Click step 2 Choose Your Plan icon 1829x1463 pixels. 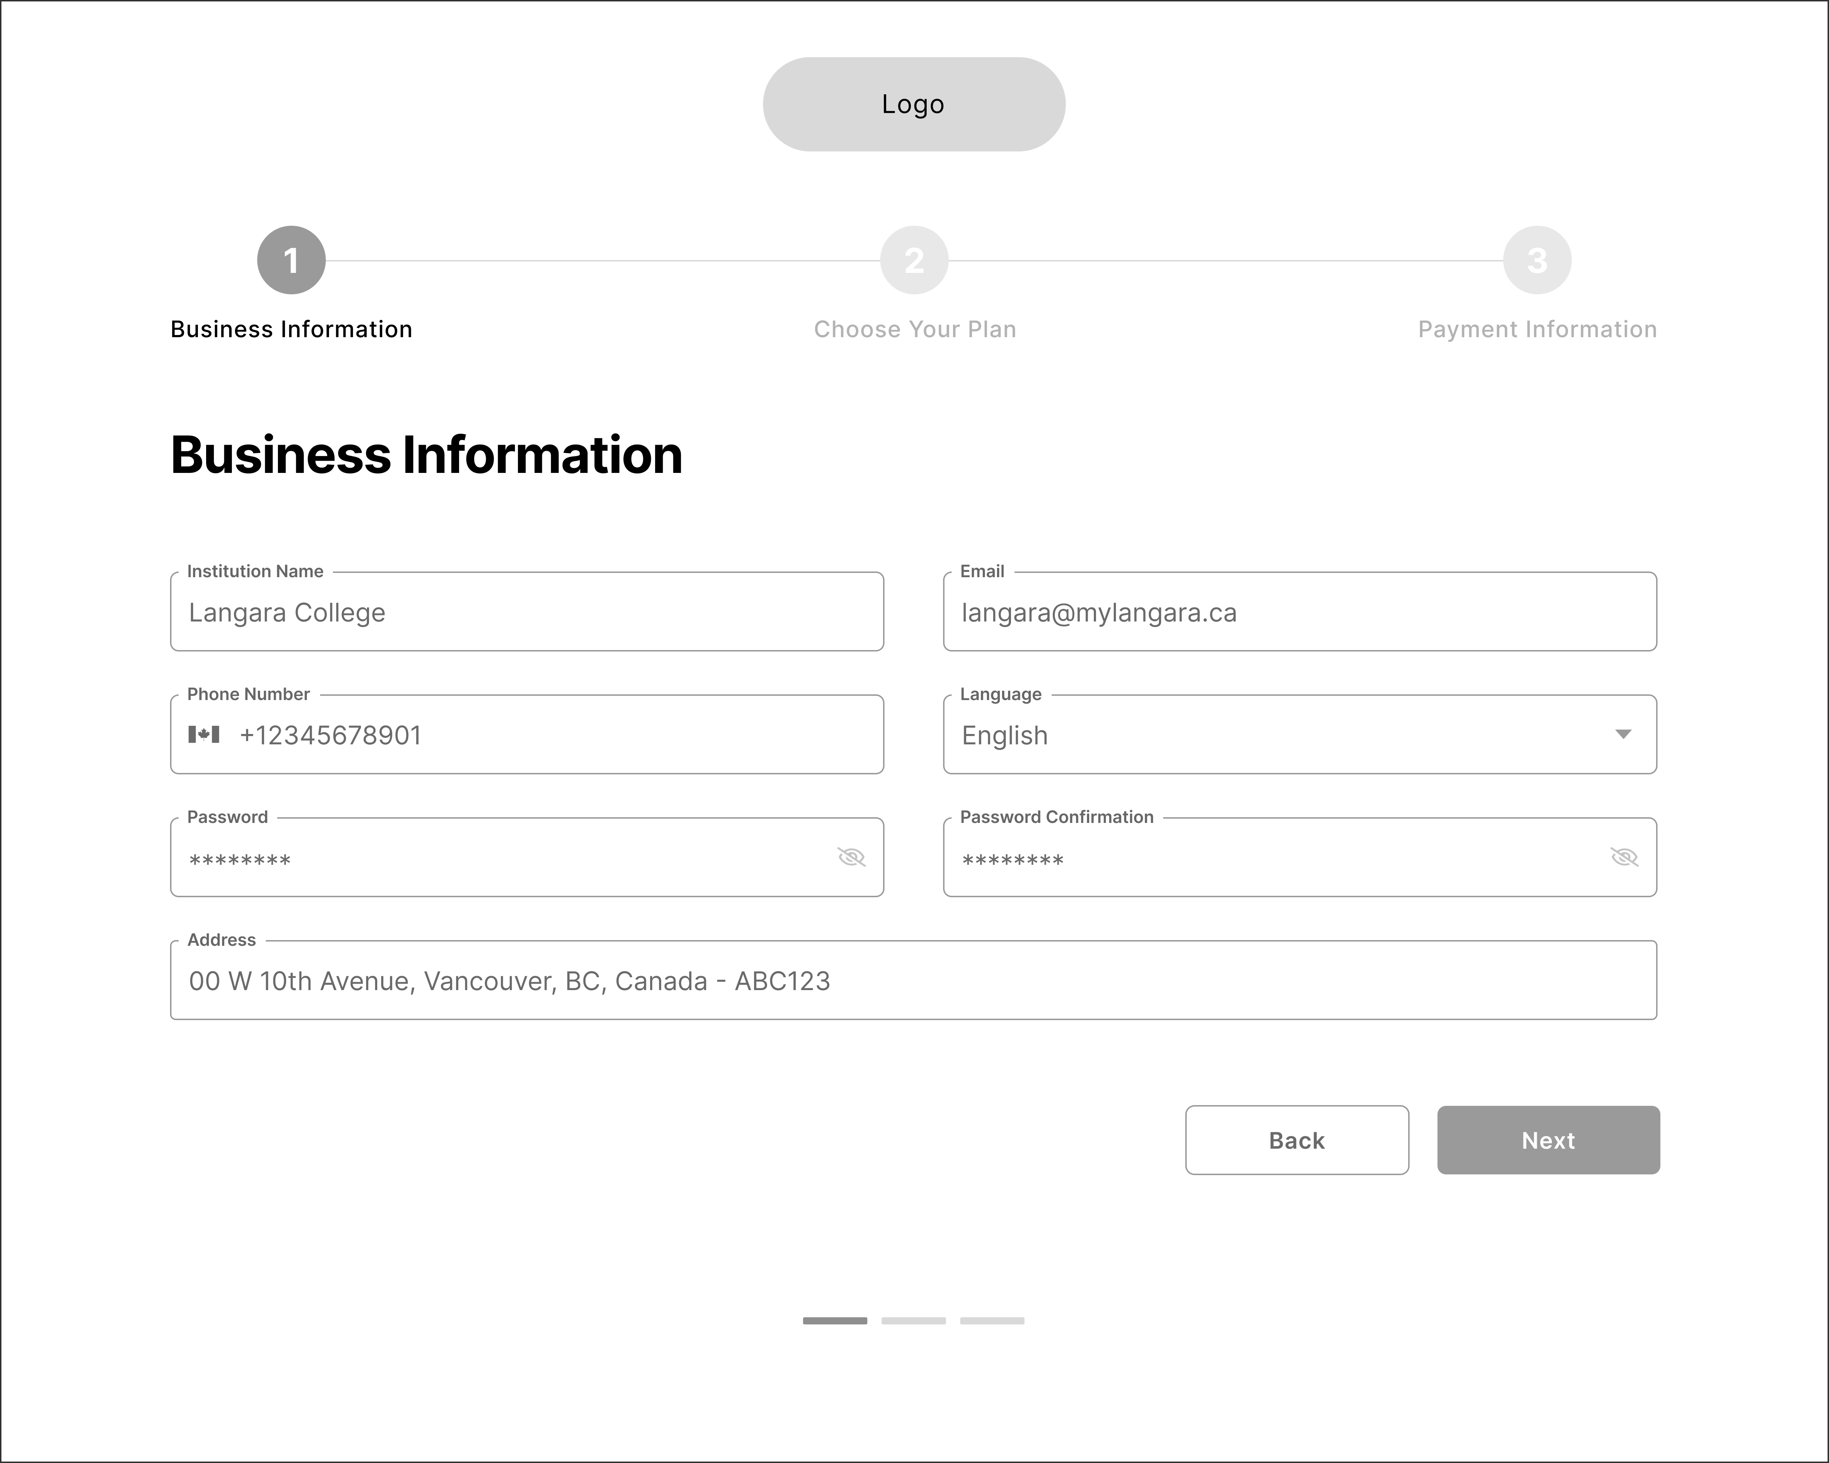[914, 261]
